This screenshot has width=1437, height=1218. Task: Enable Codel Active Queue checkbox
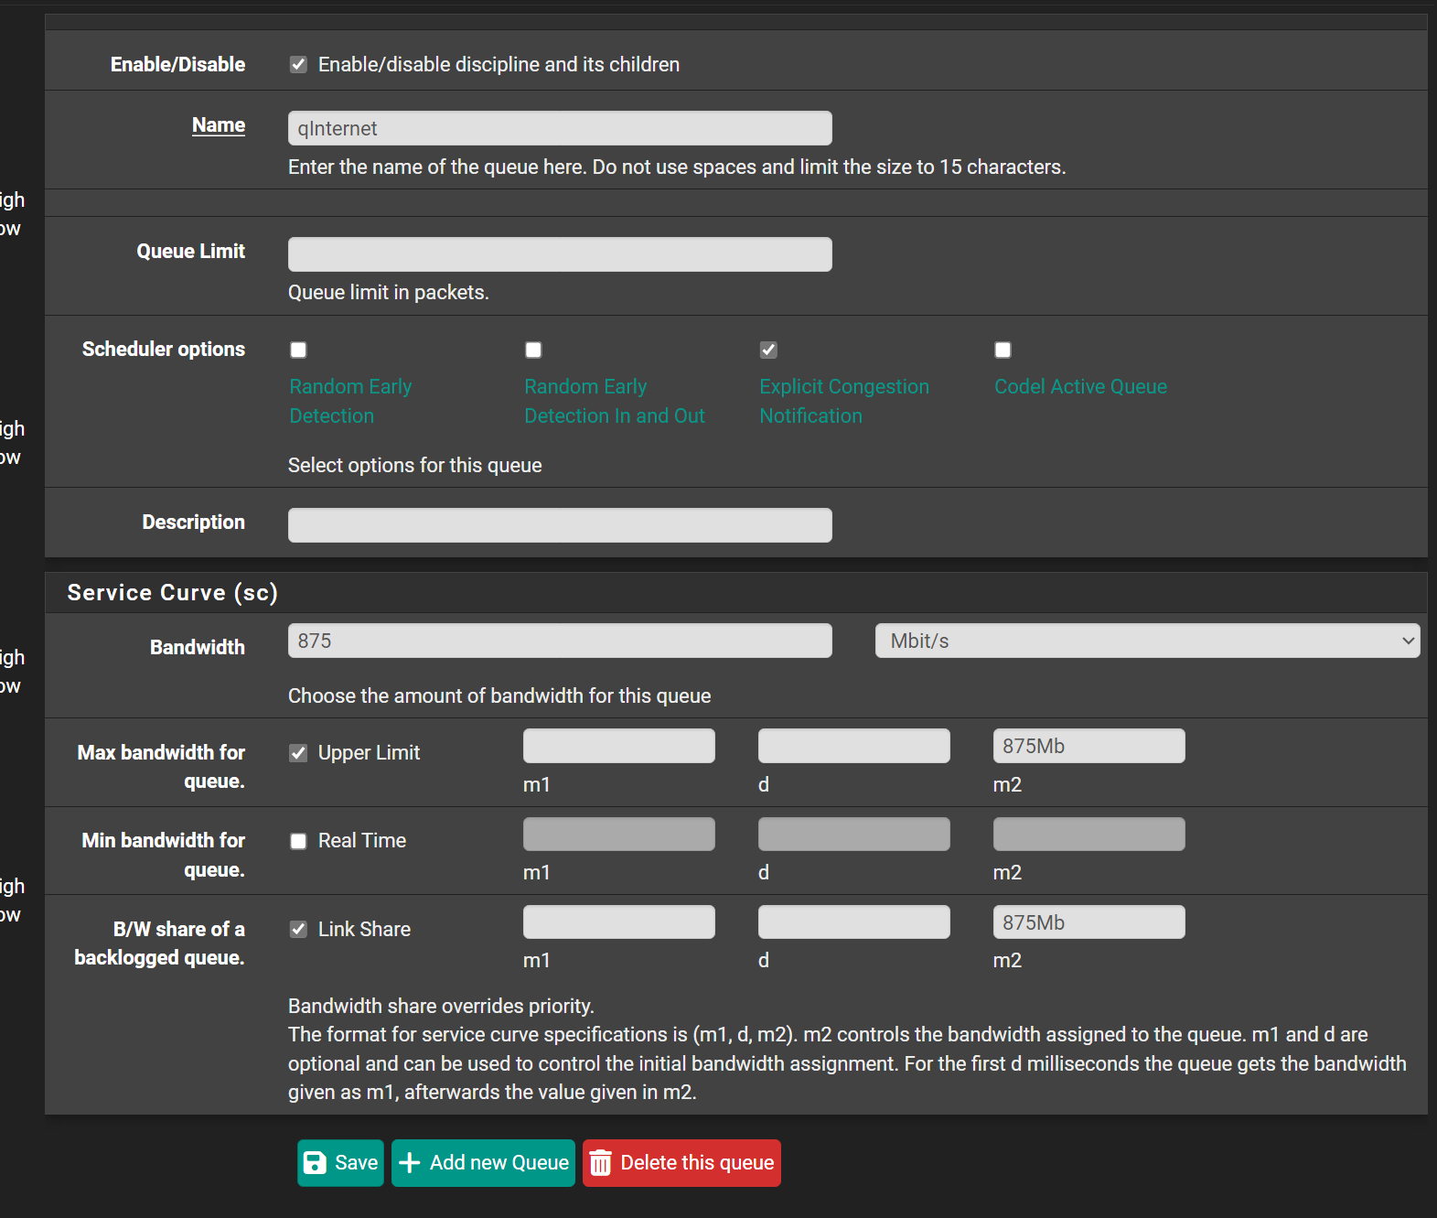[1003, 350]
